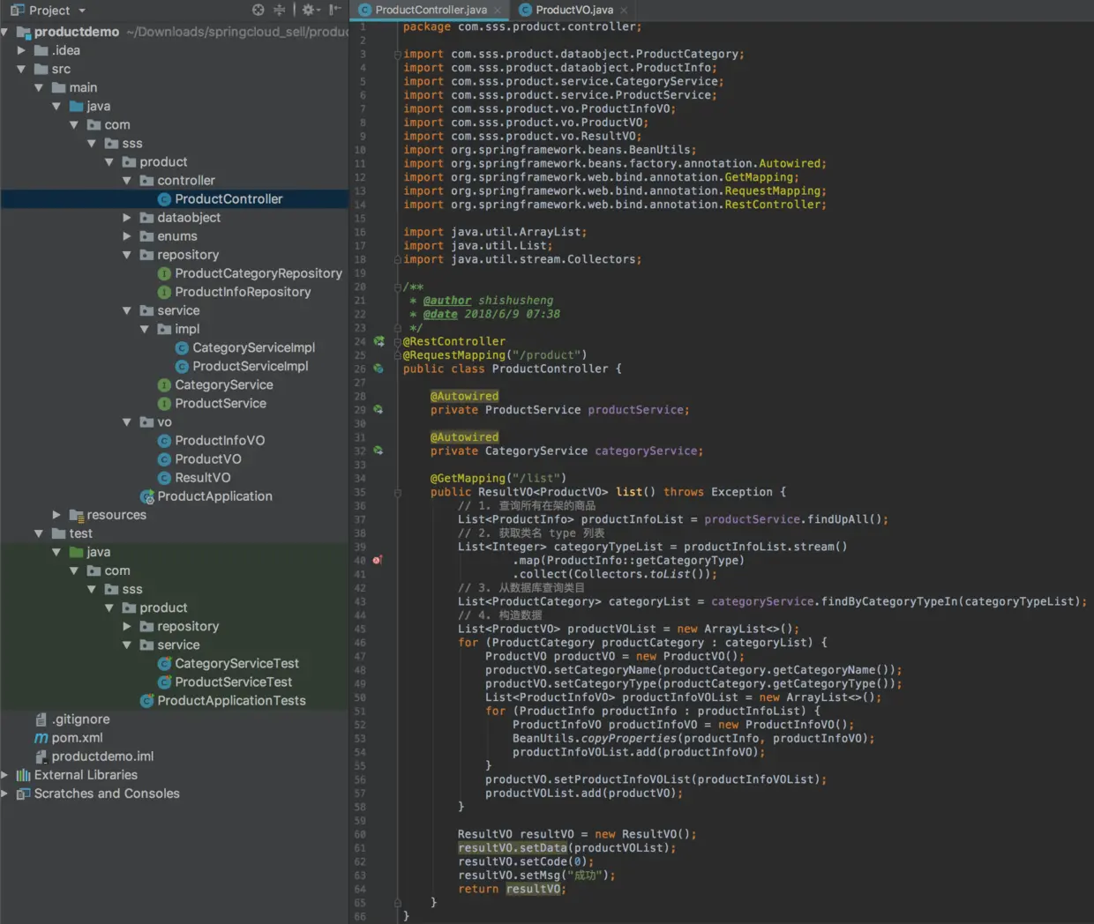Click the collapse all icon in Project panel
The width and height of the screenshot is (1094, 924).
point(280,10)
